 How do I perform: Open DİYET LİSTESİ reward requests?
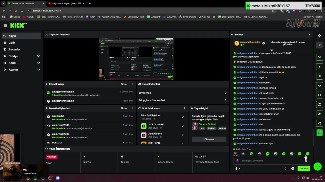(162, 126)
